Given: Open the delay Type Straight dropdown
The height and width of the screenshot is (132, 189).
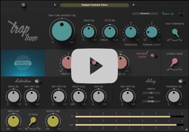Looking at the screenshot, I should (x=151, y=101).
